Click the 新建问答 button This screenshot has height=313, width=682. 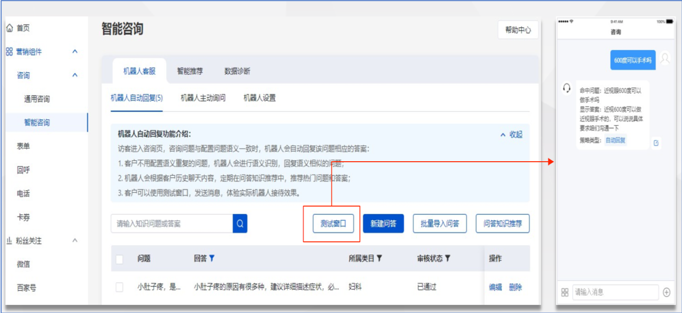(383, 224)
